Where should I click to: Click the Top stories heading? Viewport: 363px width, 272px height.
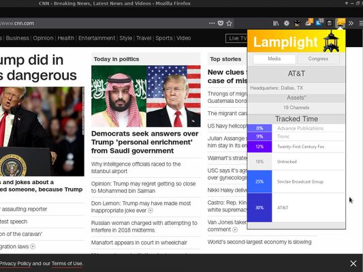click(225, 59)
